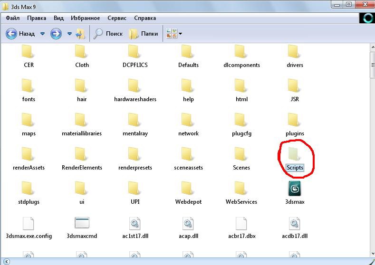The width and height of the screenshot is (375, 265).
Task: Select the dlcomponents folder
Action: 241,57
